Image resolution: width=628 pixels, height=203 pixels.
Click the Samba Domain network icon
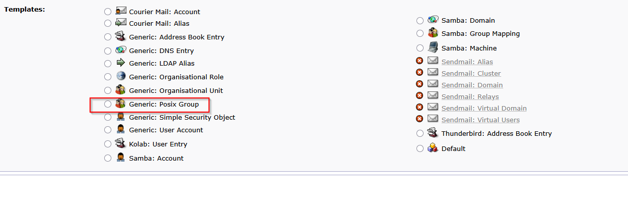point(433,20)
